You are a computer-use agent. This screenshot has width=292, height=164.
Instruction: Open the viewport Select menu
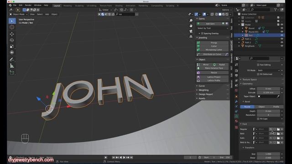click(x=40, y=14)
